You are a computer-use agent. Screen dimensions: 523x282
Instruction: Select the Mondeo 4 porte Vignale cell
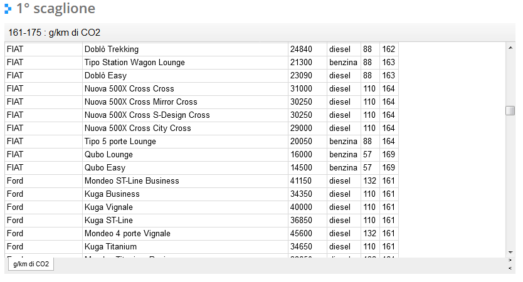pos(185,234)
